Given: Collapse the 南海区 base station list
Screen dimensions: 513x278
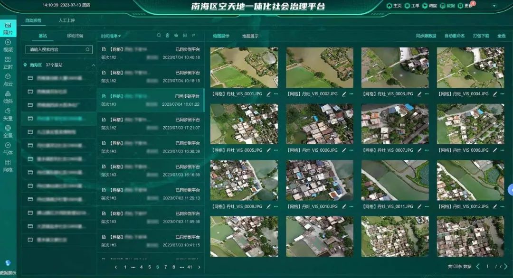Looking at the screenshot, I should pyautogui.click(x=93, y=65).
